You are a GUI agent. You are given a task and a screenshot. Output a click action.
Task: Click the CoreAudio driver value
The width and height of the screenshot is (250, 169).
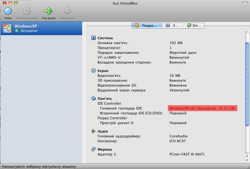pyautogui.click(x=178, y=136)
